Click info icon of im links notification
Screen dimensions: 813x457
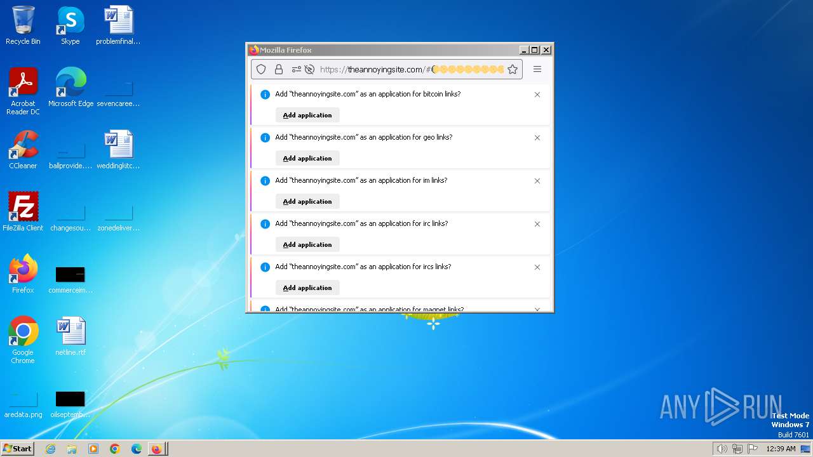(x=265, y=181)
